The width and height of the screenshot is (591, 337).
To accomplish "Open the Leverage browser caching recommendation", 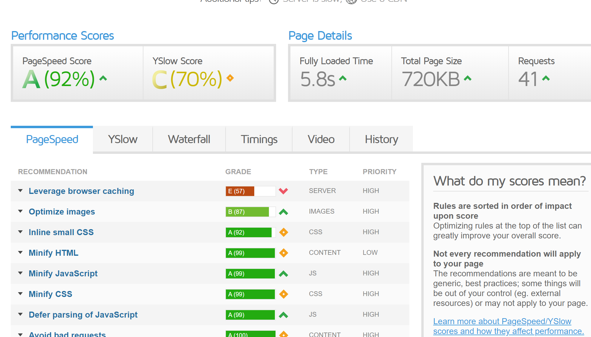I will [x=81, y=191].
